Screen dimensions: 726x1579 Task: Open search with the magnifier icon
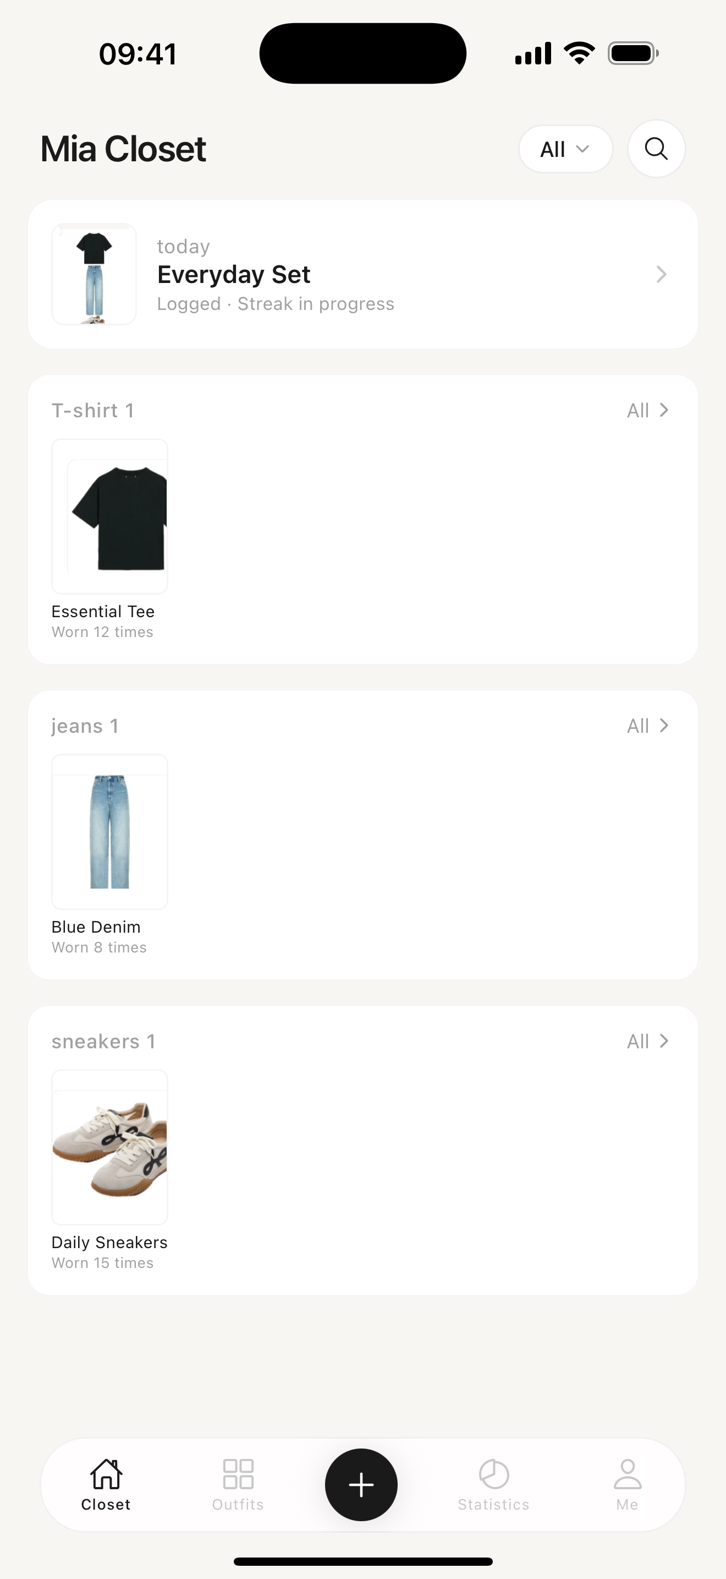pos(656,149)
